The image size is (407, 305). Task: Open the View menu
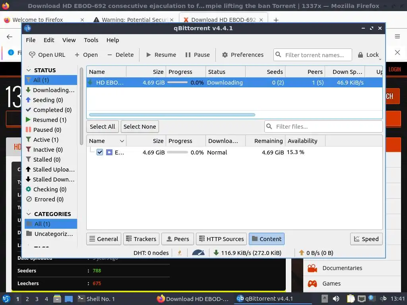[x=69, y=40]
